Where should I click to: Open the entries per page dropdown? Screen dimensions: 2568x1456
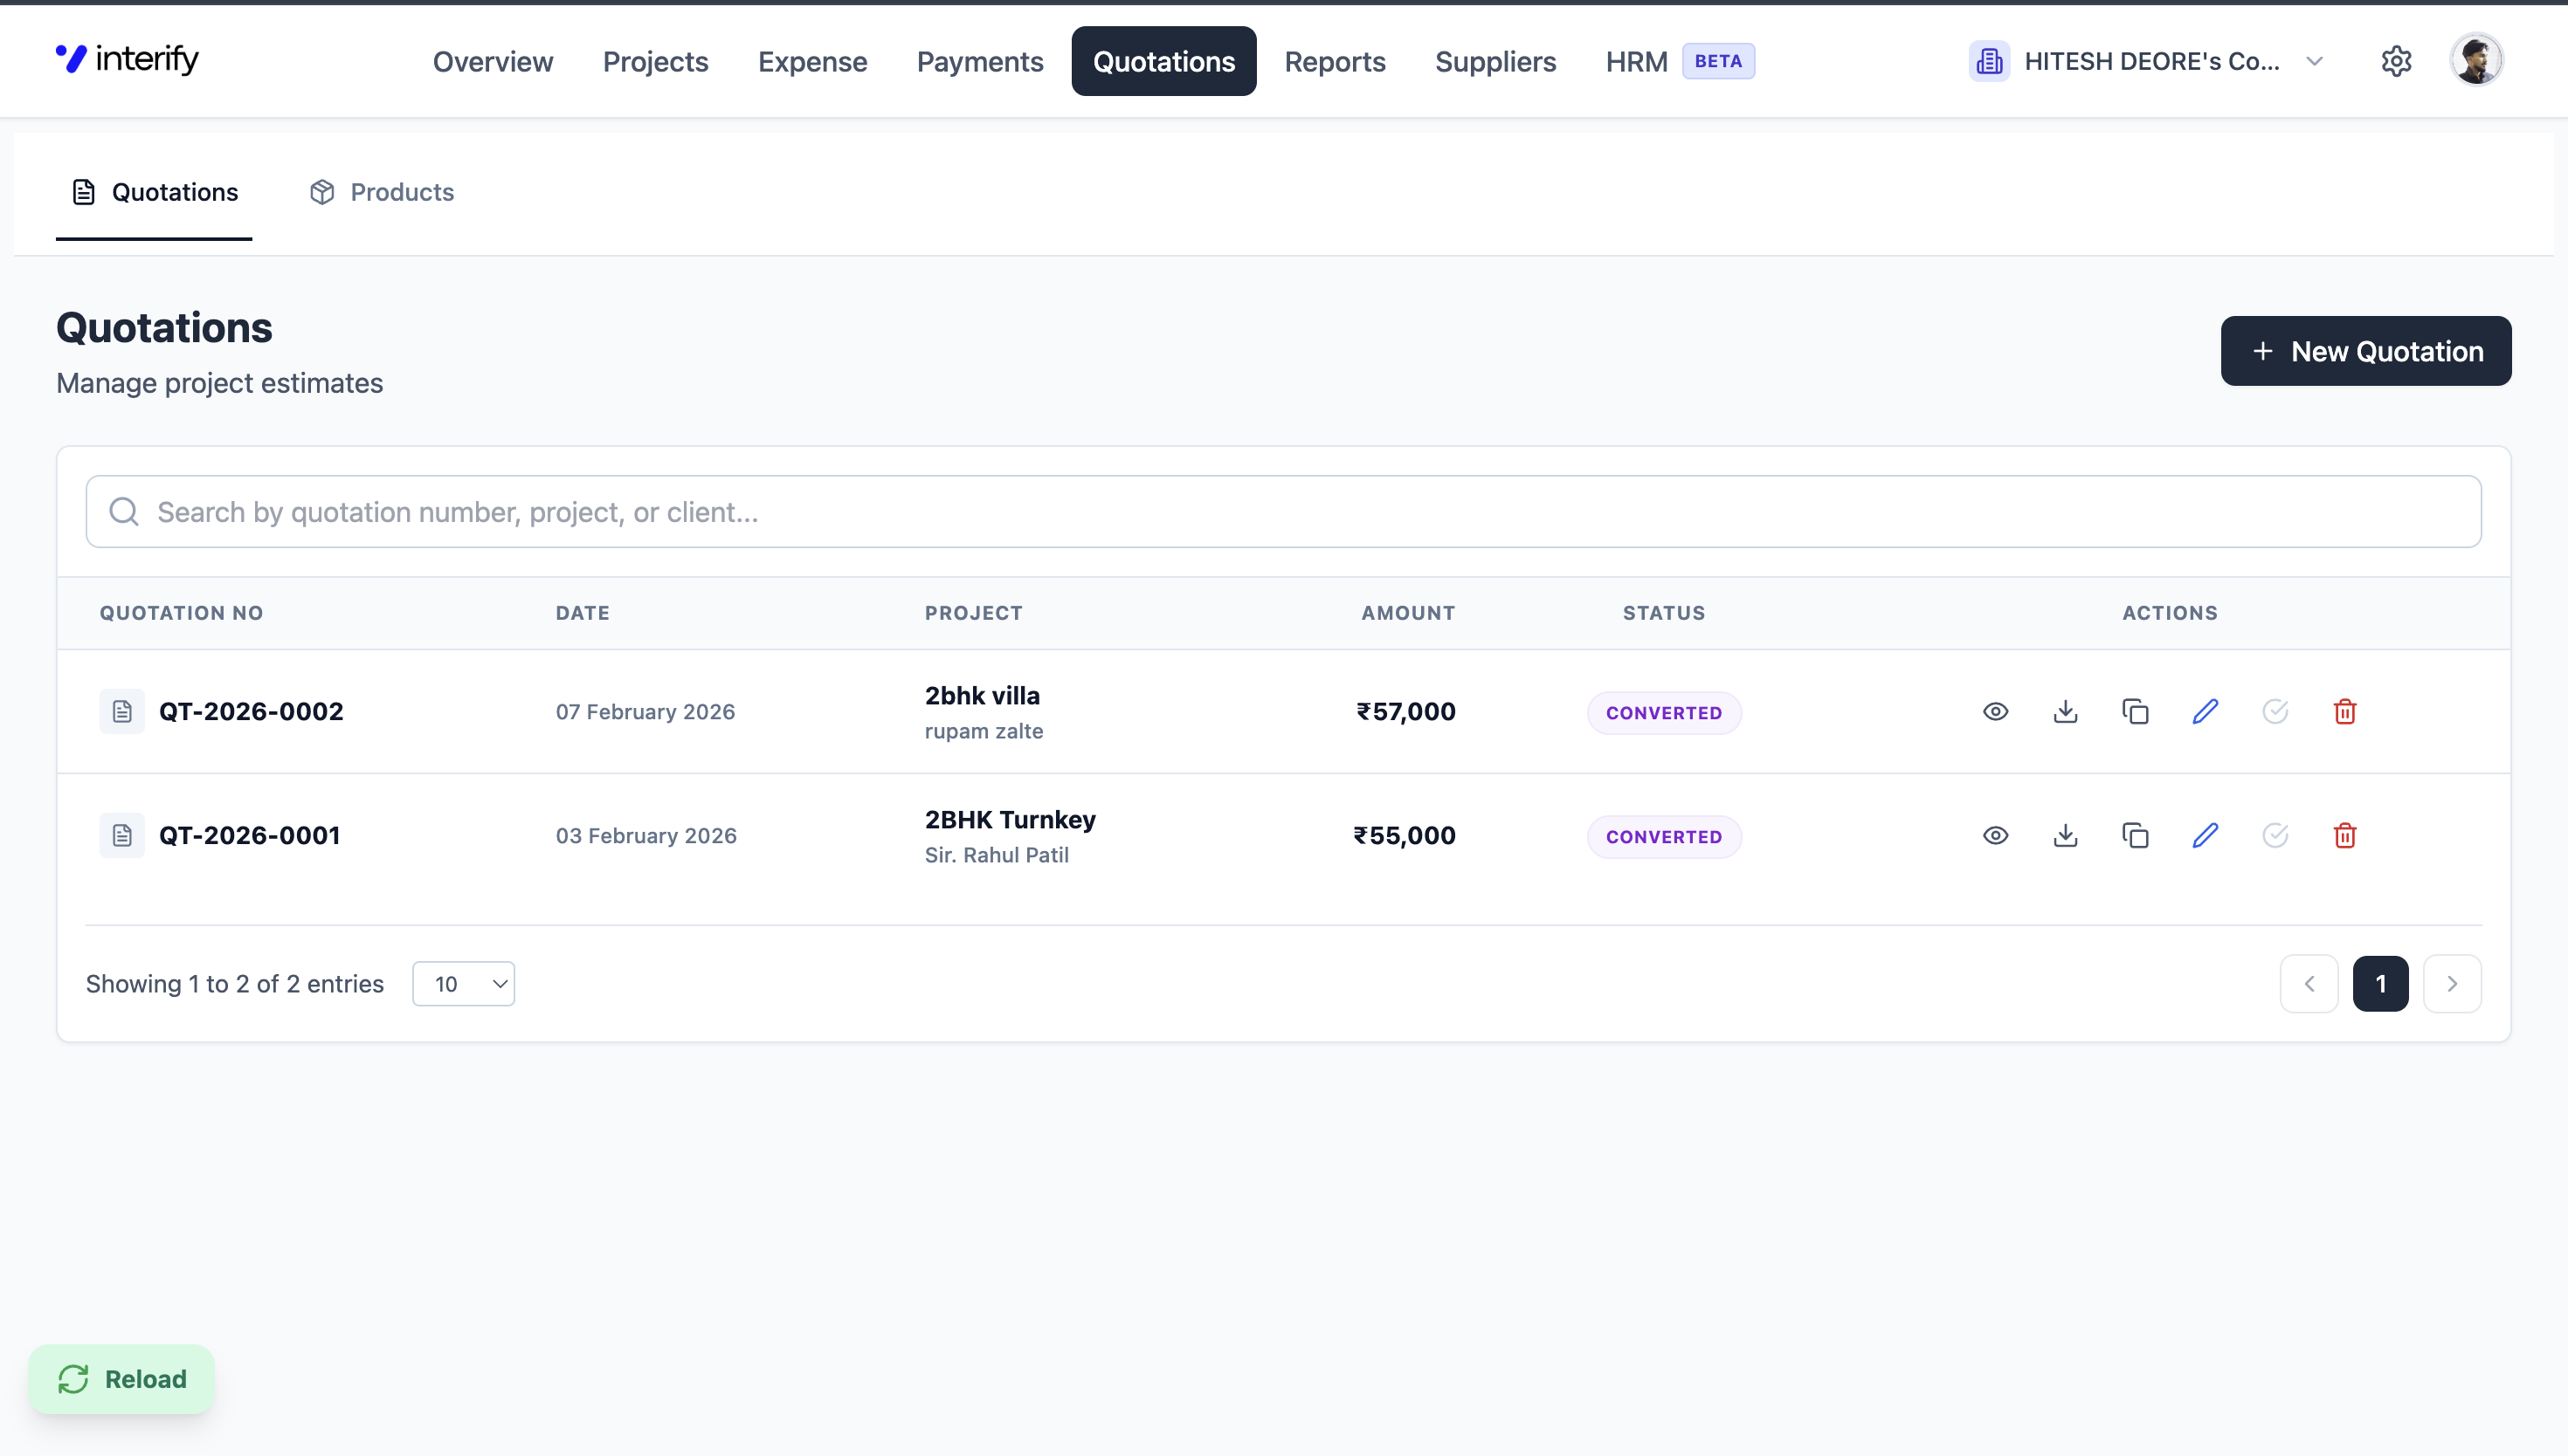[463, 984]
